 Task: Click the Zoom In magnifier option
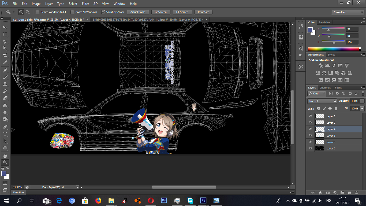[x=21, y=12]
